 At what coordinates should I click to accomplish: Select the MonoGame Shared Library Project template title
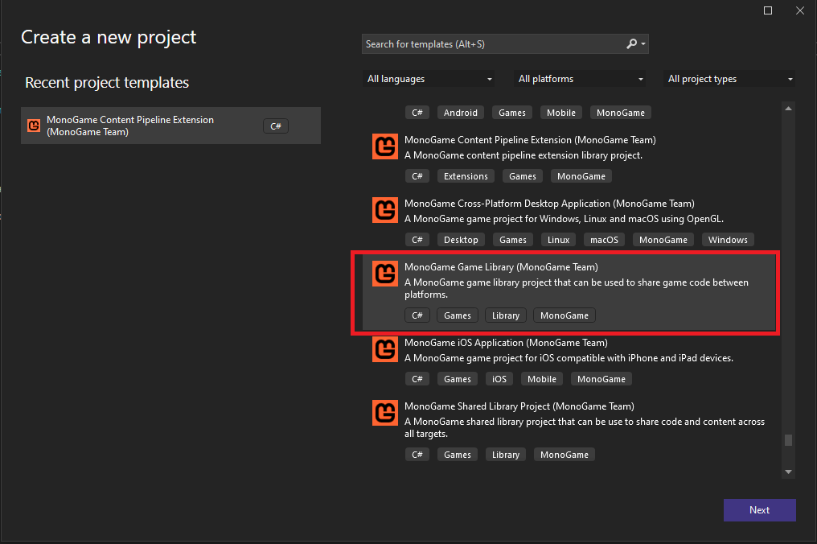(x=519, y=406)
